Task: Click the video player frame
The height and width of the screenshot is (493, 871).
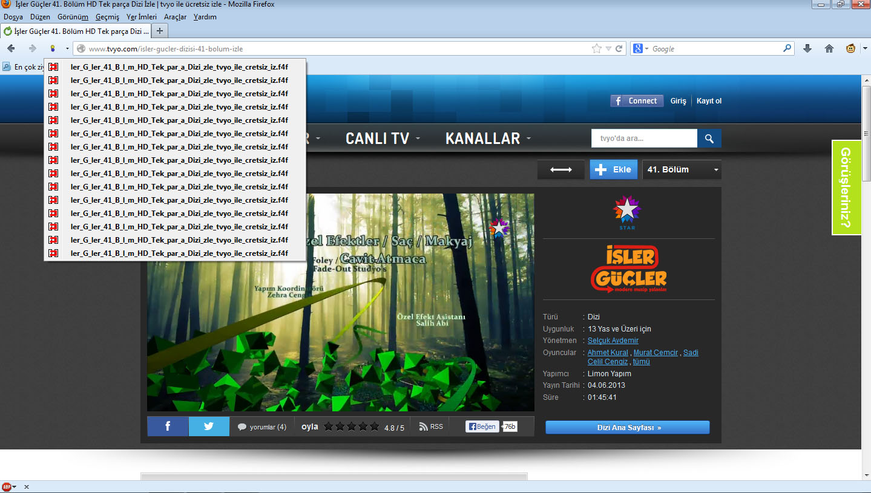Action: tap(341, 302)
